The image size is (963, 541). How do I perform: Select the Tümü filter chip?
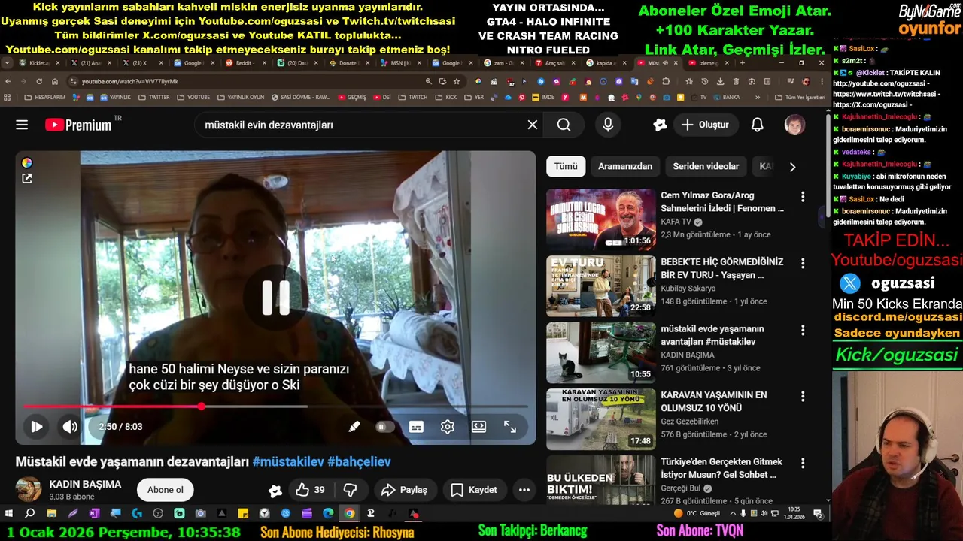(x=566, y=166)
